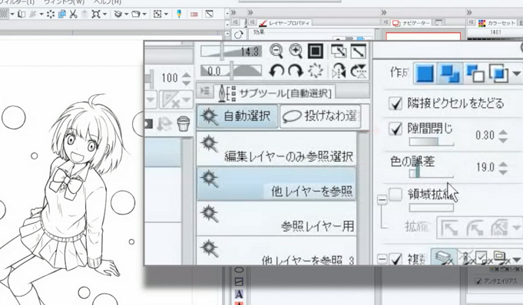Select the 他レイヤーを参照 subtool
This screenshot has height=305, width=523.
click(x=276, y=184)
